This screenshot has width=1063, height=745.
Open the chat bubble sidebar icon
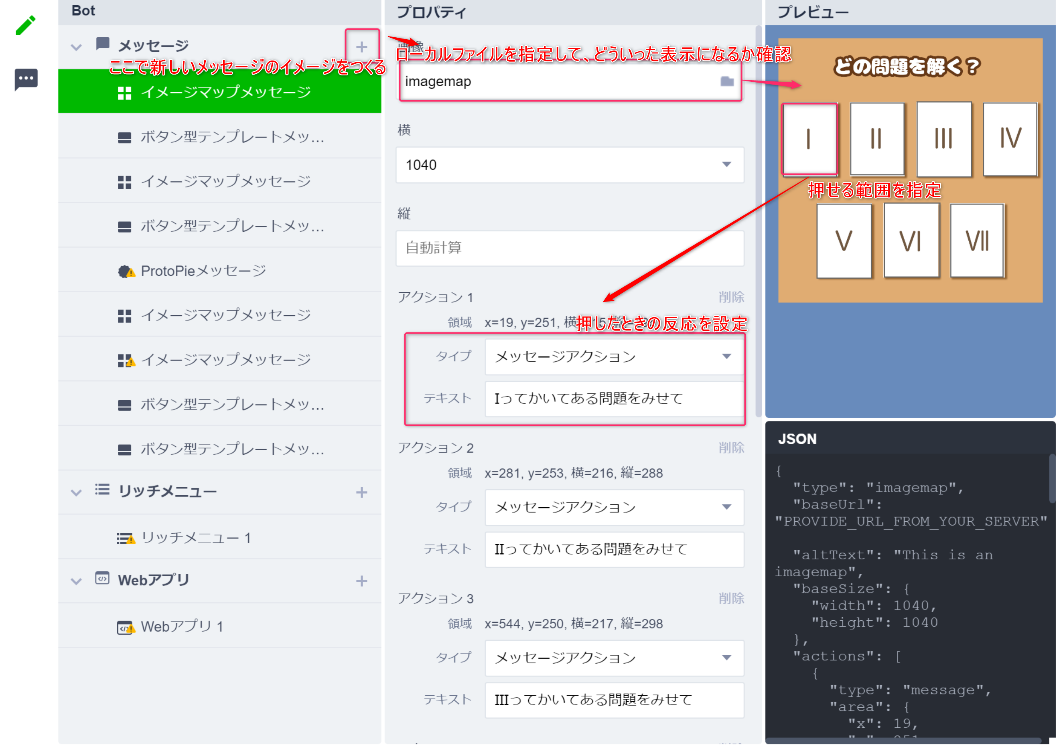26,79
